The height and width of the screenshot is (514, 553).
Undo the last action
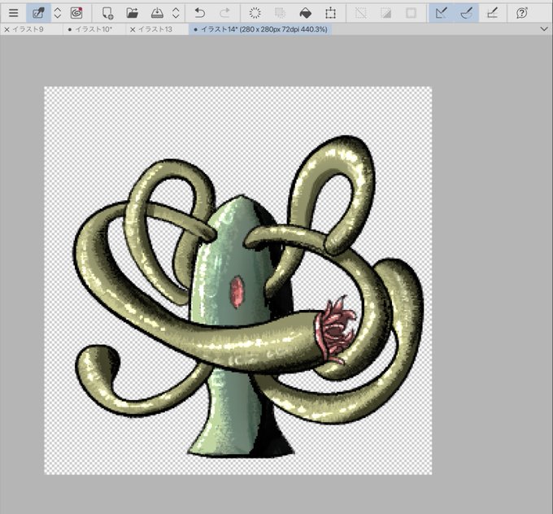pos(199,13)
